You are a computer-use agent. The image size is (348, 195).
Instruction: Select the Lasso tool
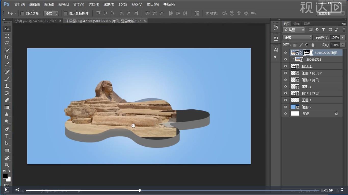click(x=7, y=43)
